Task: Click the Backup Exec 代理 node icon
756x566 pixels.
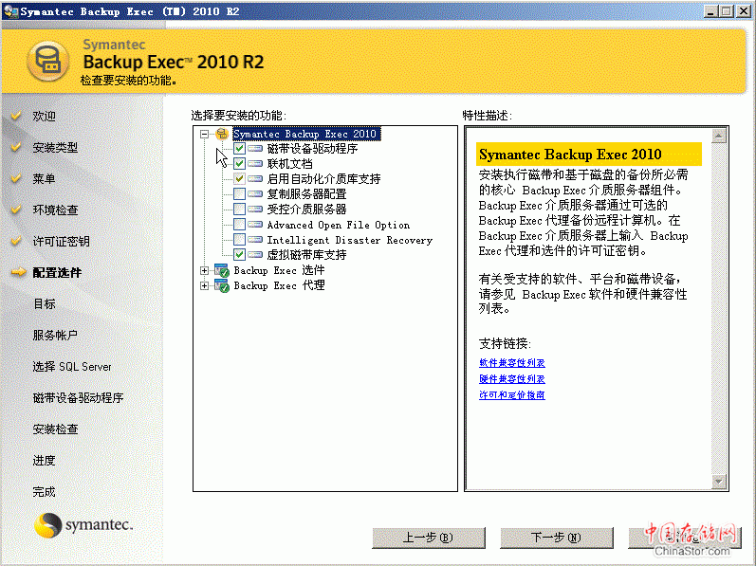Action: coord(222,285)
